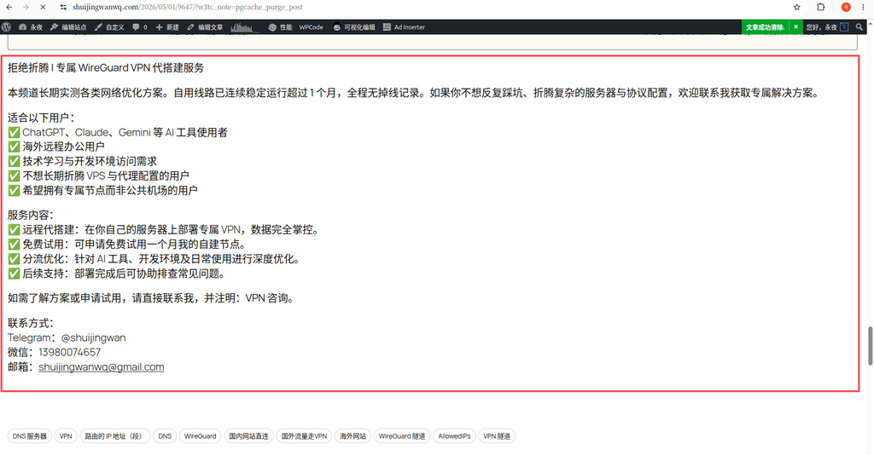
Task: Click 新建 to create new content
Action: click(167, 26)
